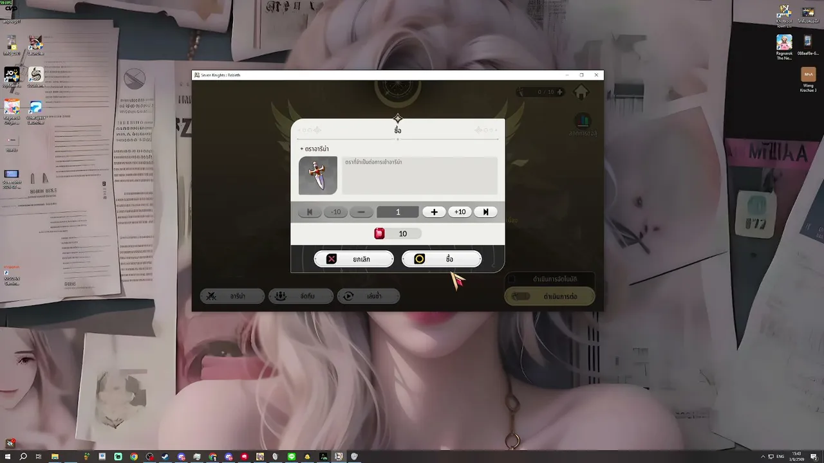Jump to maximum purchase quantity
The image size is (824, 463).
[x=485, y=212]
